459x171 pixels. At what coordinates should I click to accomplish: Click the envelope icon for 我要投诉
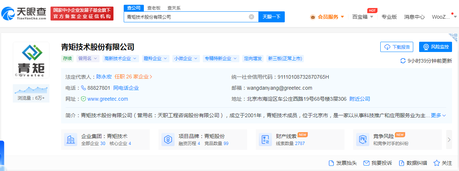tap(366, 163)
